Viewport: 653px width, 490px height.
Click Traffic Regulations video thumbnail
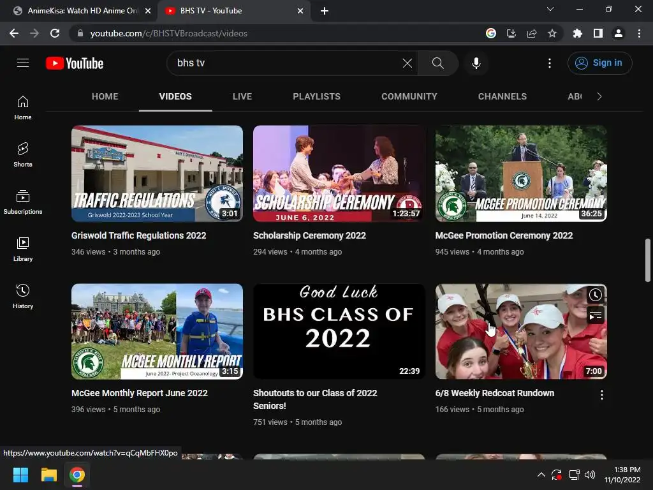pos(157,174)
